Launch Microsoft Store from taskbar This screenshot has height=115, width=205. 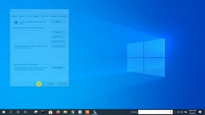pyautogui.click(x=51, y=112)
